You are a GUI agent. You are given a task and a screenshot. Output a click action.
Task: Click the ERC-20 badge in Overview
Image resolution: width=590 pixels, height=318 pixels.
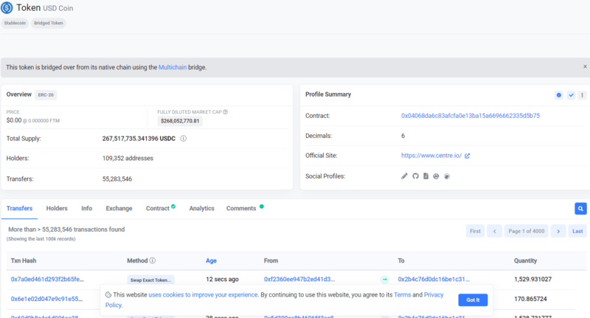pyautogui.click(x=46, y=95)
